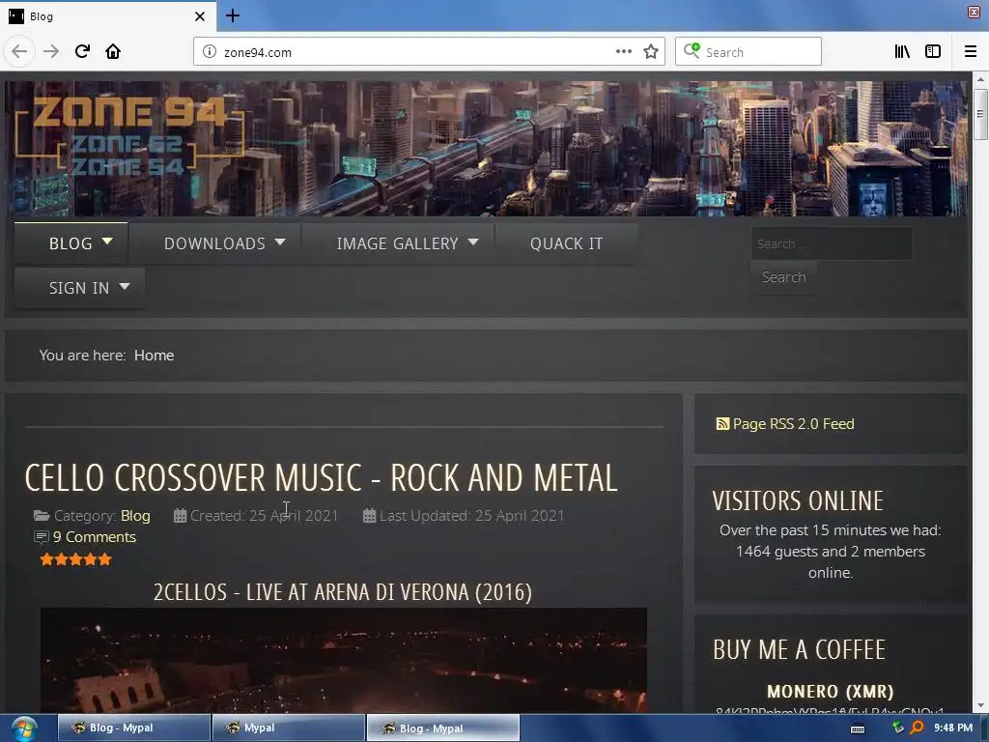The image size is (989, 742).
Task: Click the keyboard icon in system tray
Action: [x=858, y=728]
